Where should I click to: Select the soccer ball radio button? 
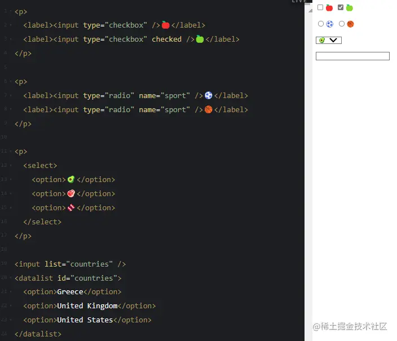pos(321,24)
